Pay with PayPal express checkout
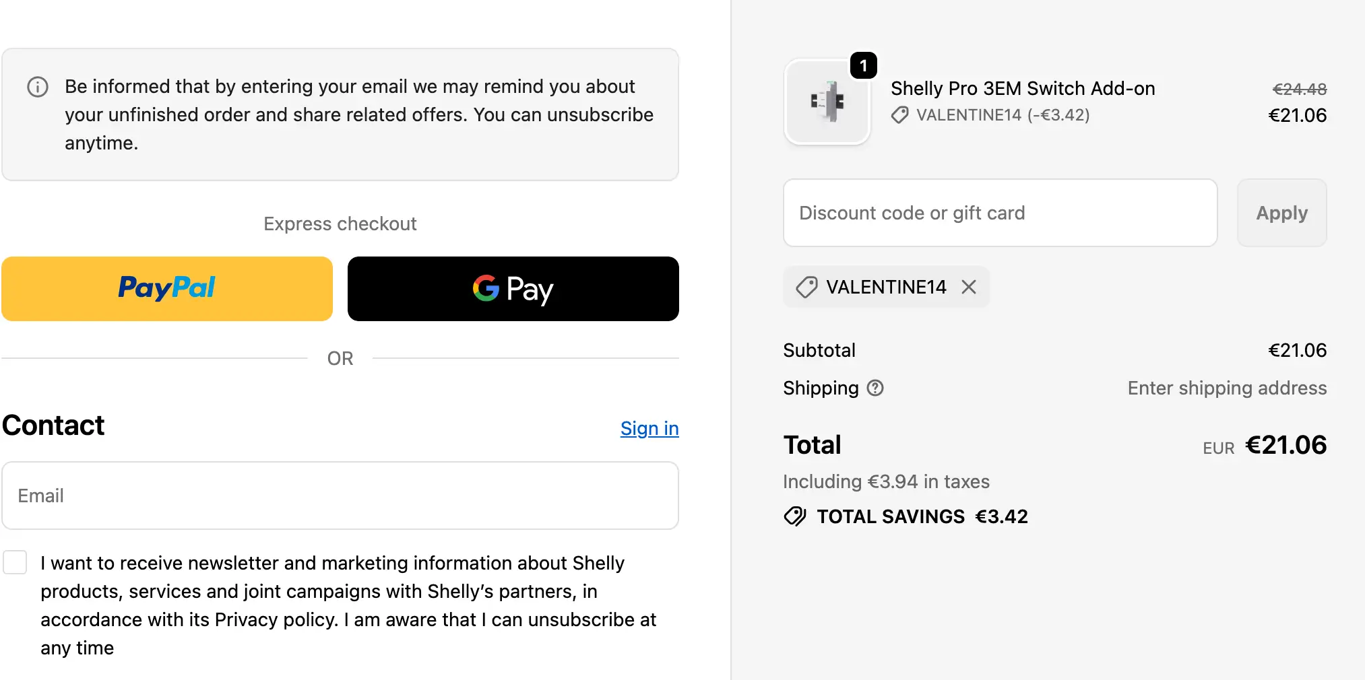The width and height of the screenshot is (1365, 680). click(x=167, y=289)
